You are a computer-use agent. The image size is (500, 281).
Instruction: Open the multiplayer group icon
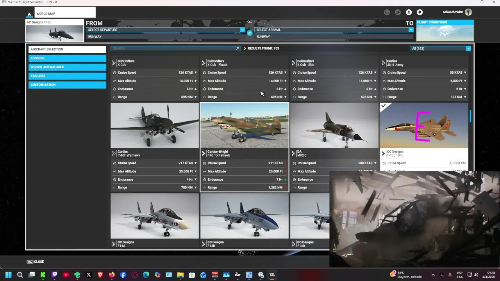pyautogui.click(x=398, y=12)
